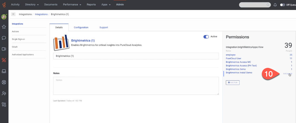Screen dimensions: 296x123
Task: Toggle the Off Queue switch
Action: tap(282, 5)
